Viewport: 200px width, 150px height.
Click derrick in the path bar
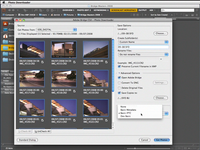pos(55,15)
